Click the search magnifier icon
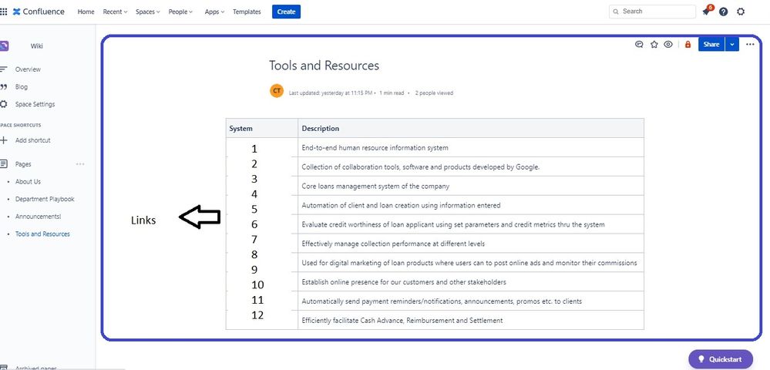Screen dimensions: 770x370 click(616, 12)
